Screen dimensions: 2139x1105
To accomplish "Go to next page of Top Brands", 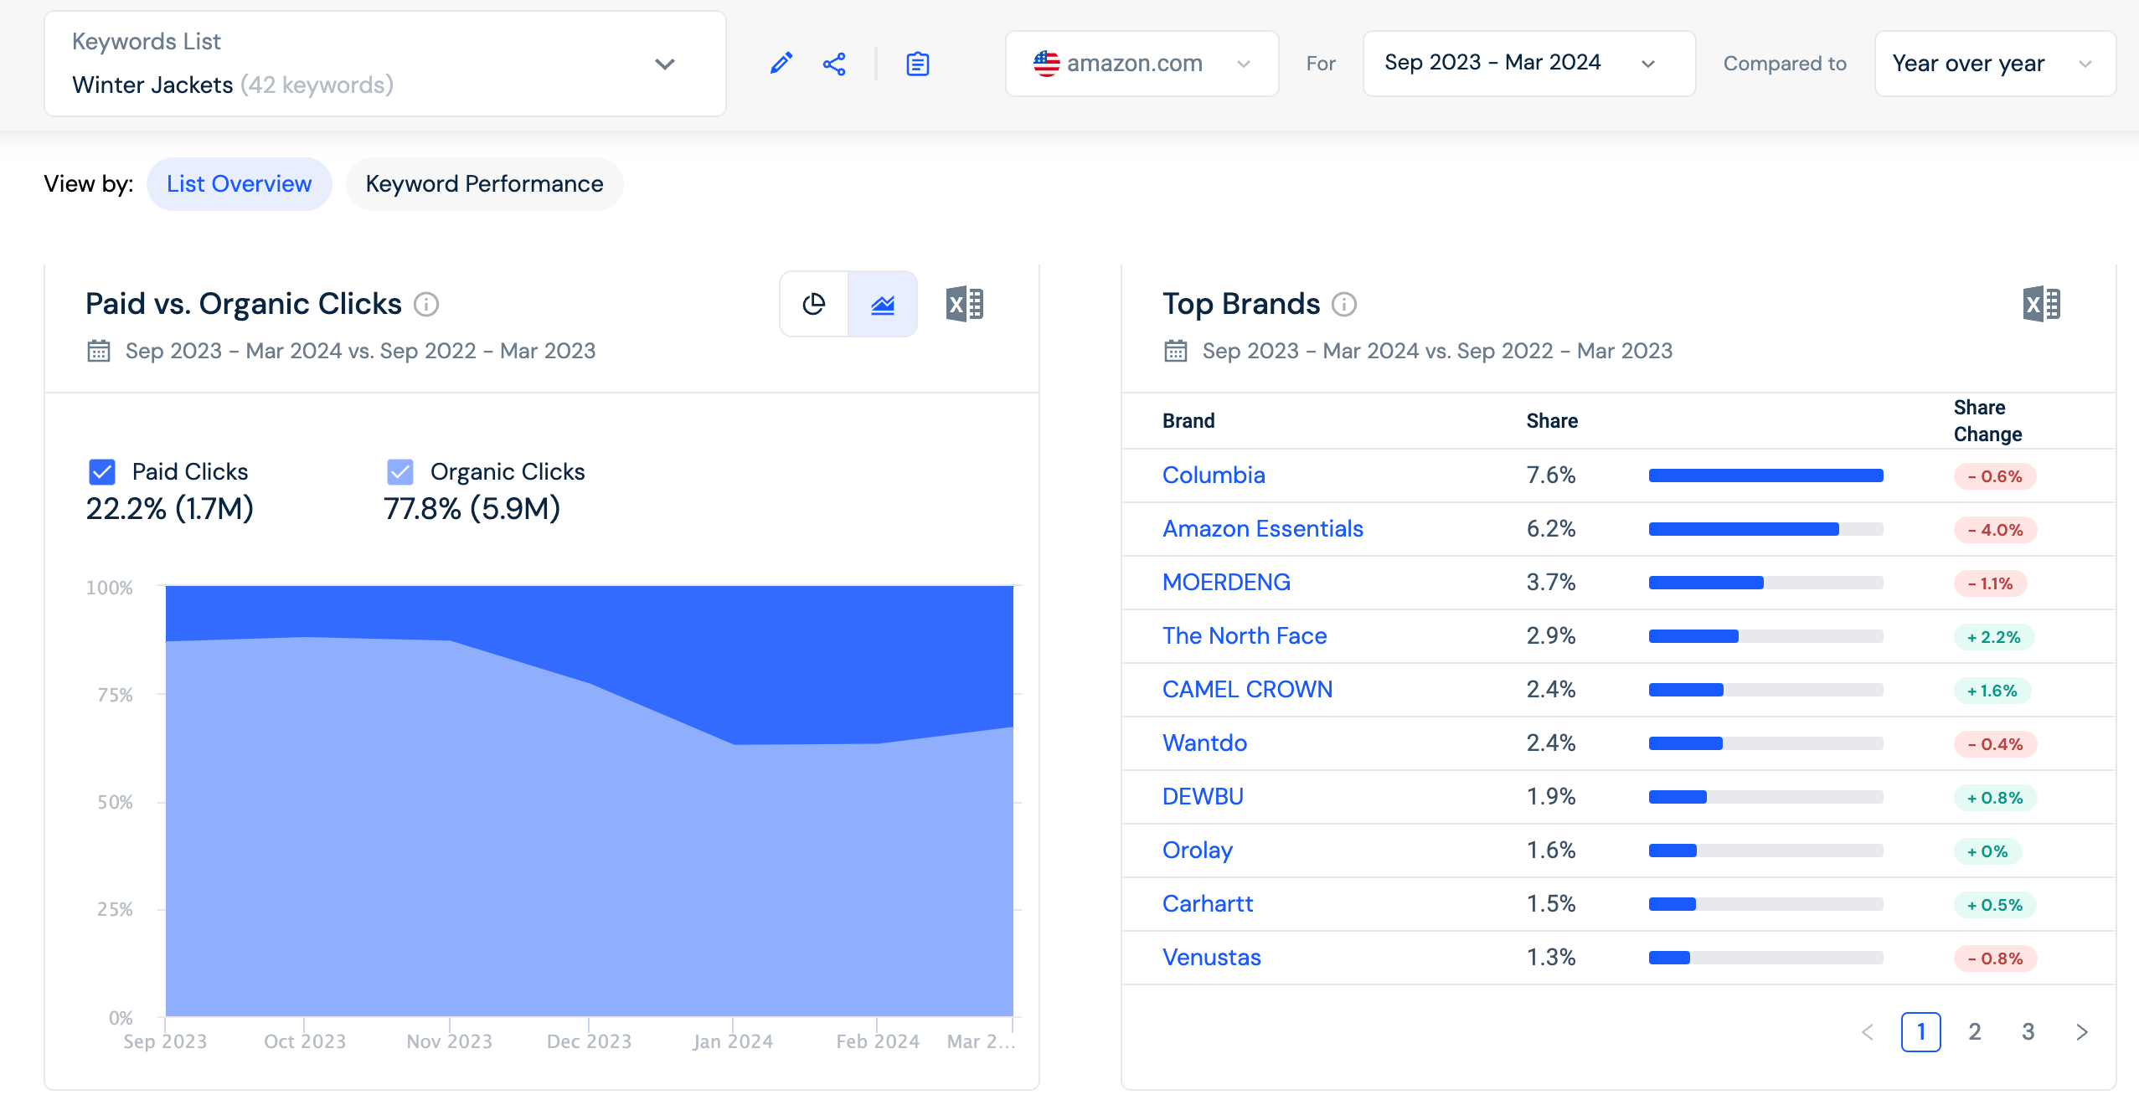I will [2082, 1032].
